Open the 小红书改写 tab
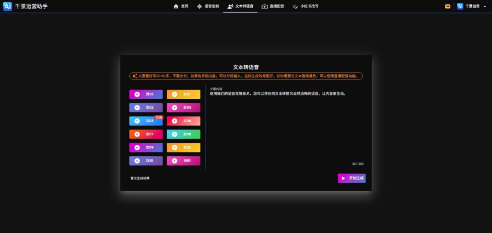 tap(305, 6)
